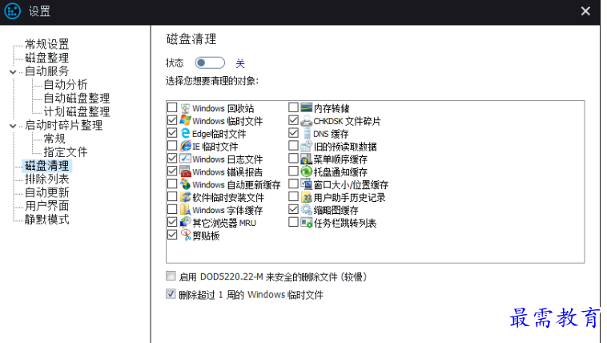
Task: Click the 内存转储 icon
Action: (306, 107)
